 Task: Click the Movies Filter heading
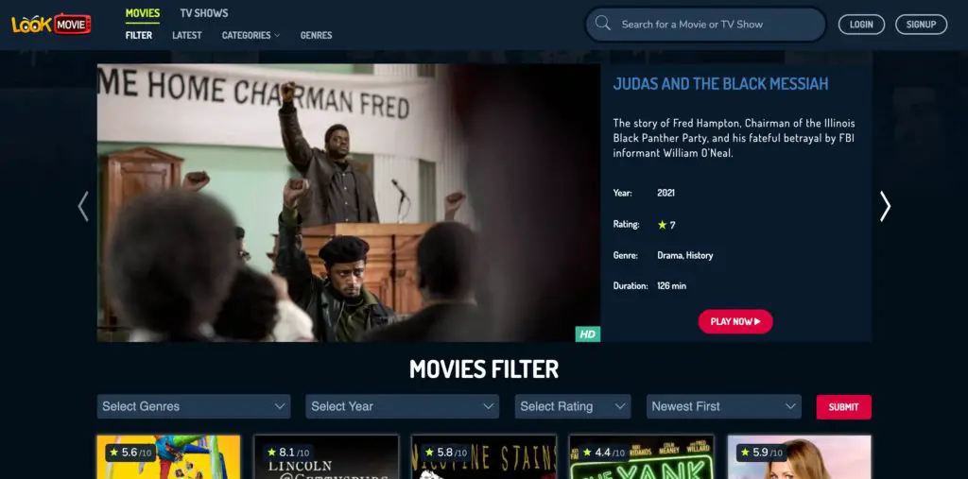[x=484, y=369]
